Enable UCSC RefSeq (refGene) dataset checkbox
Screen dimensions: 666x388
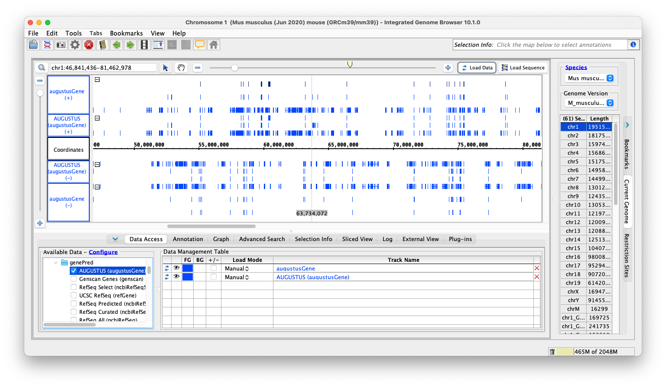[74, 296]
